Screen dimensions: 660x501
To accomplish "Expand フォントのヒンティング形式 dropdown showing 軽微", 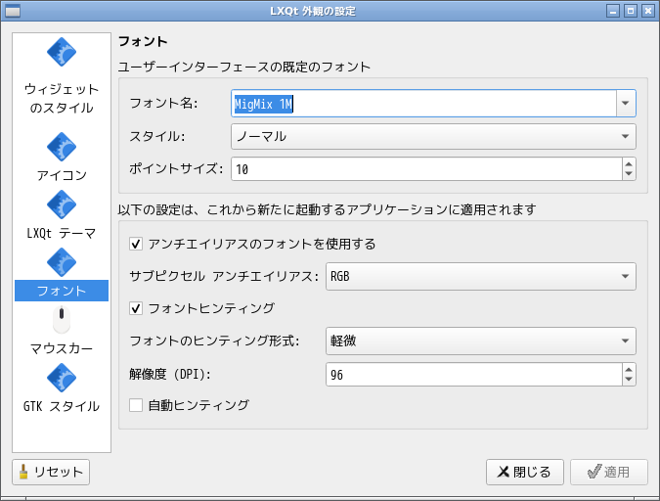I will 480,342.
